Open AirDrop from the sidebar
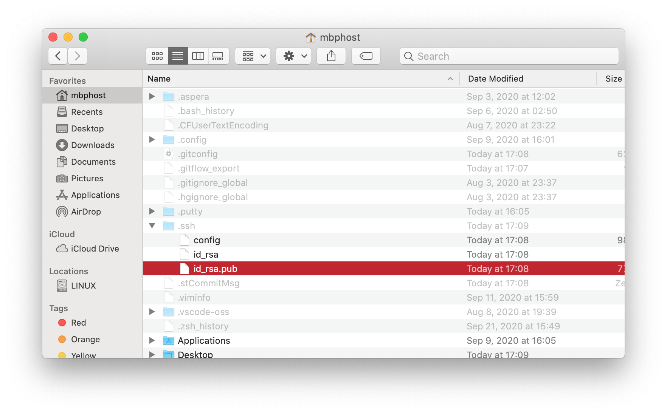Image resolution: width=667 pixels, height=414 pixels. 86,212
